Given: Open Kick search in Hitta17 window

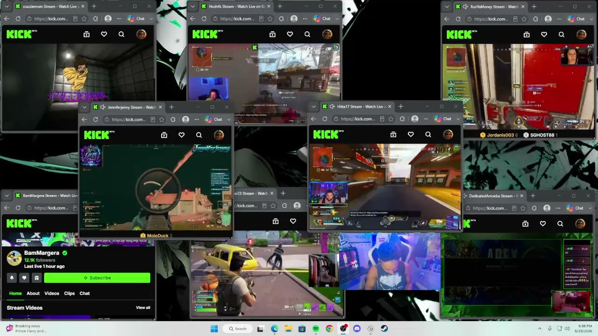Looking at the screenshot, I should coord(428,134).
